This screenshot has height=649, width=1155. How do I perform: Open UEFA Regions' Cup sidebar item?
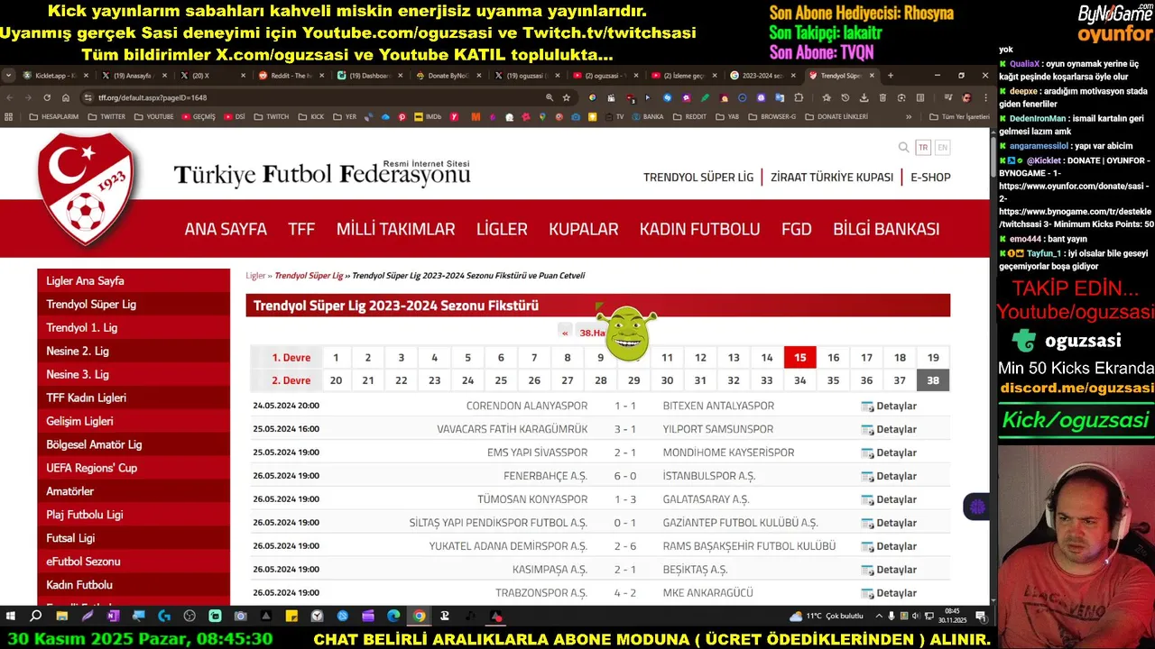click(x=134, y=468)
